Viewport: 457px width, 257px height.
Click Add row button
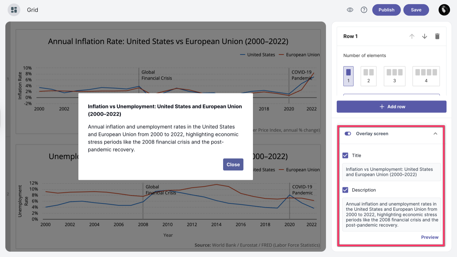pyautogui.click(x=392, y=107)
